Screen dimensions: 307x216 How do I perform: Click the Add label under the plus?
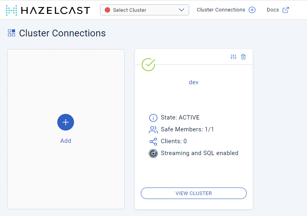pos(66,141)
